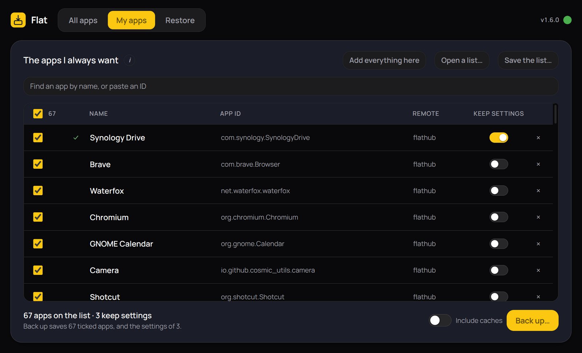Click the NAME column header

pos(99,114)
